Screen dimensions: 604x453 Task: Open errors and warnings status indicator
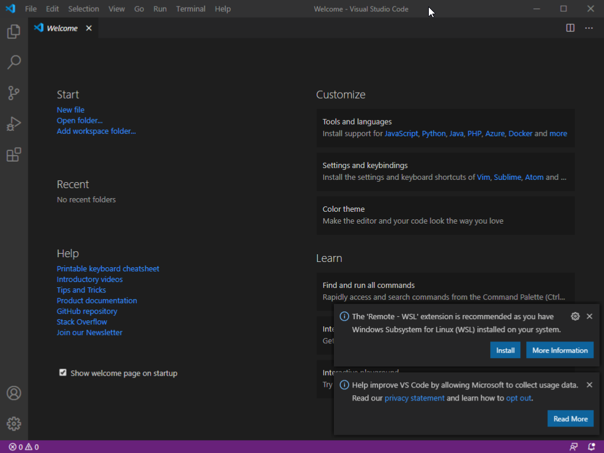(x=24, y=447)
